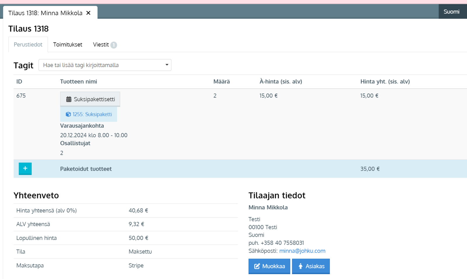This screenshot has height=279, width=467.
Task: Switch to the Perustiedot tab
Action: [x=28, y=45]
